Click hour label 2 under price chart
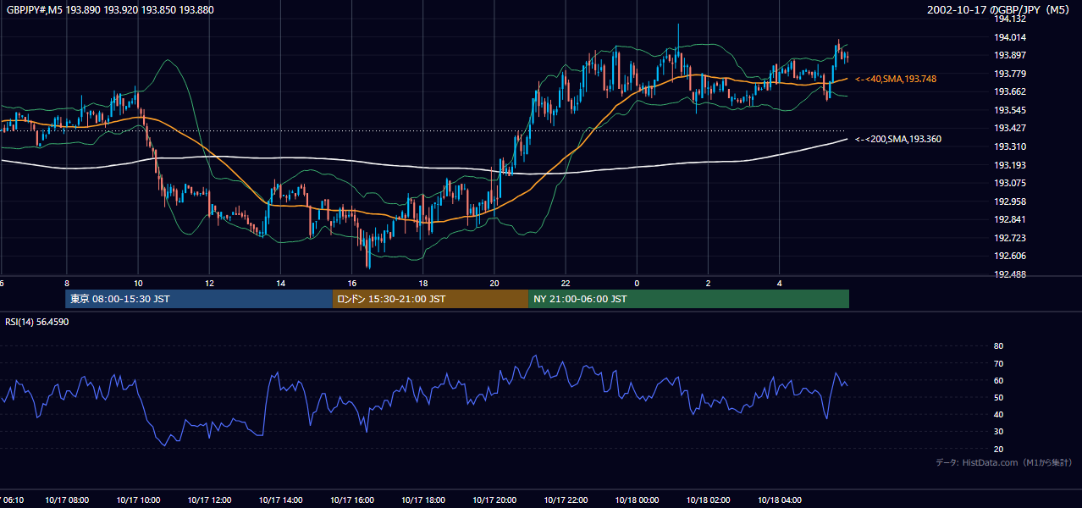 708,284
